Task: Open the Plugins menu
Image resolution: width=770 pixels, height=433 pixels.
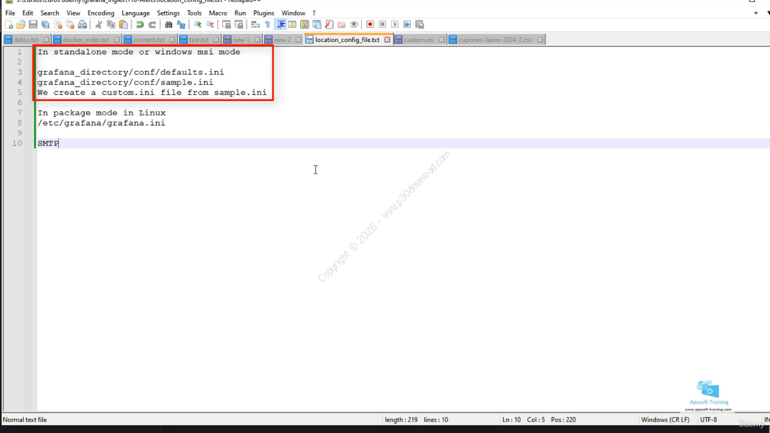Action: 263,13
